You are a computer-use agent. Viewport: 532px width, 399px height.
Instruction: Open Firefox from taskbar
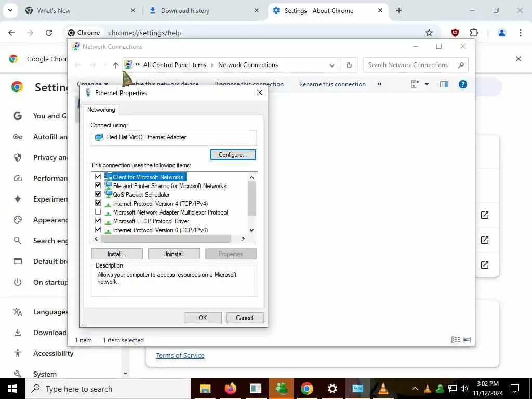pyautogui.click(x=230, y=389)
